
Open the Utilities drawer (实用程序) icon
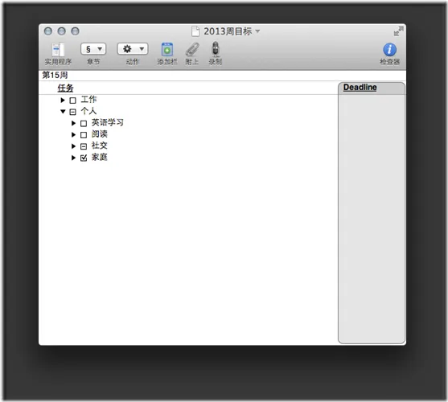pyautogui.click(x=58, y=49)
